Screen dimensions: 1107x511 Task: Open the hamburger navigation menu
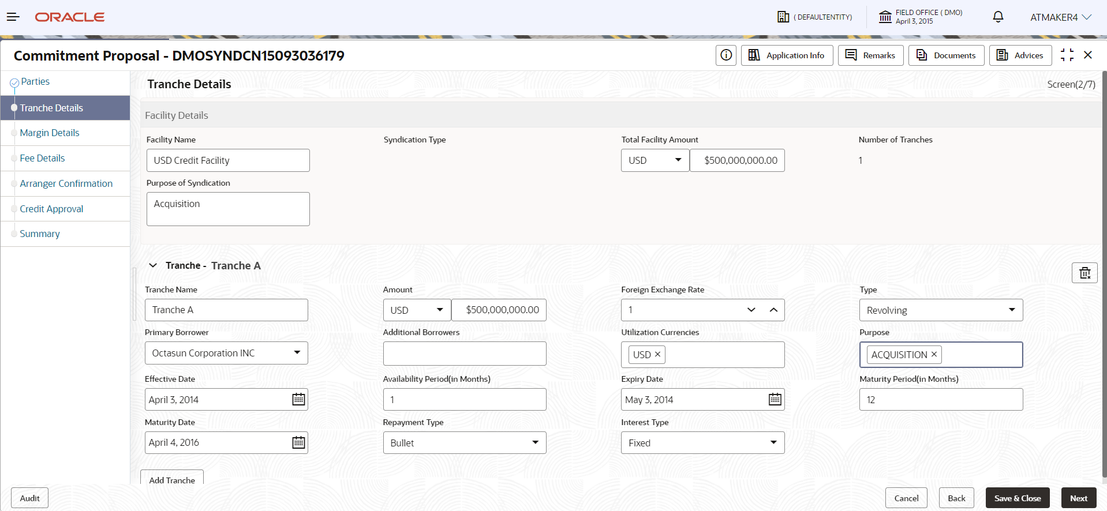click(x=13, y=17)
